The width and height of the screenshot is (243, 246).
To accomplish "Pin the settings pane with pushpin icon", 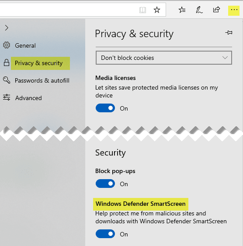I will coord(229,33).
